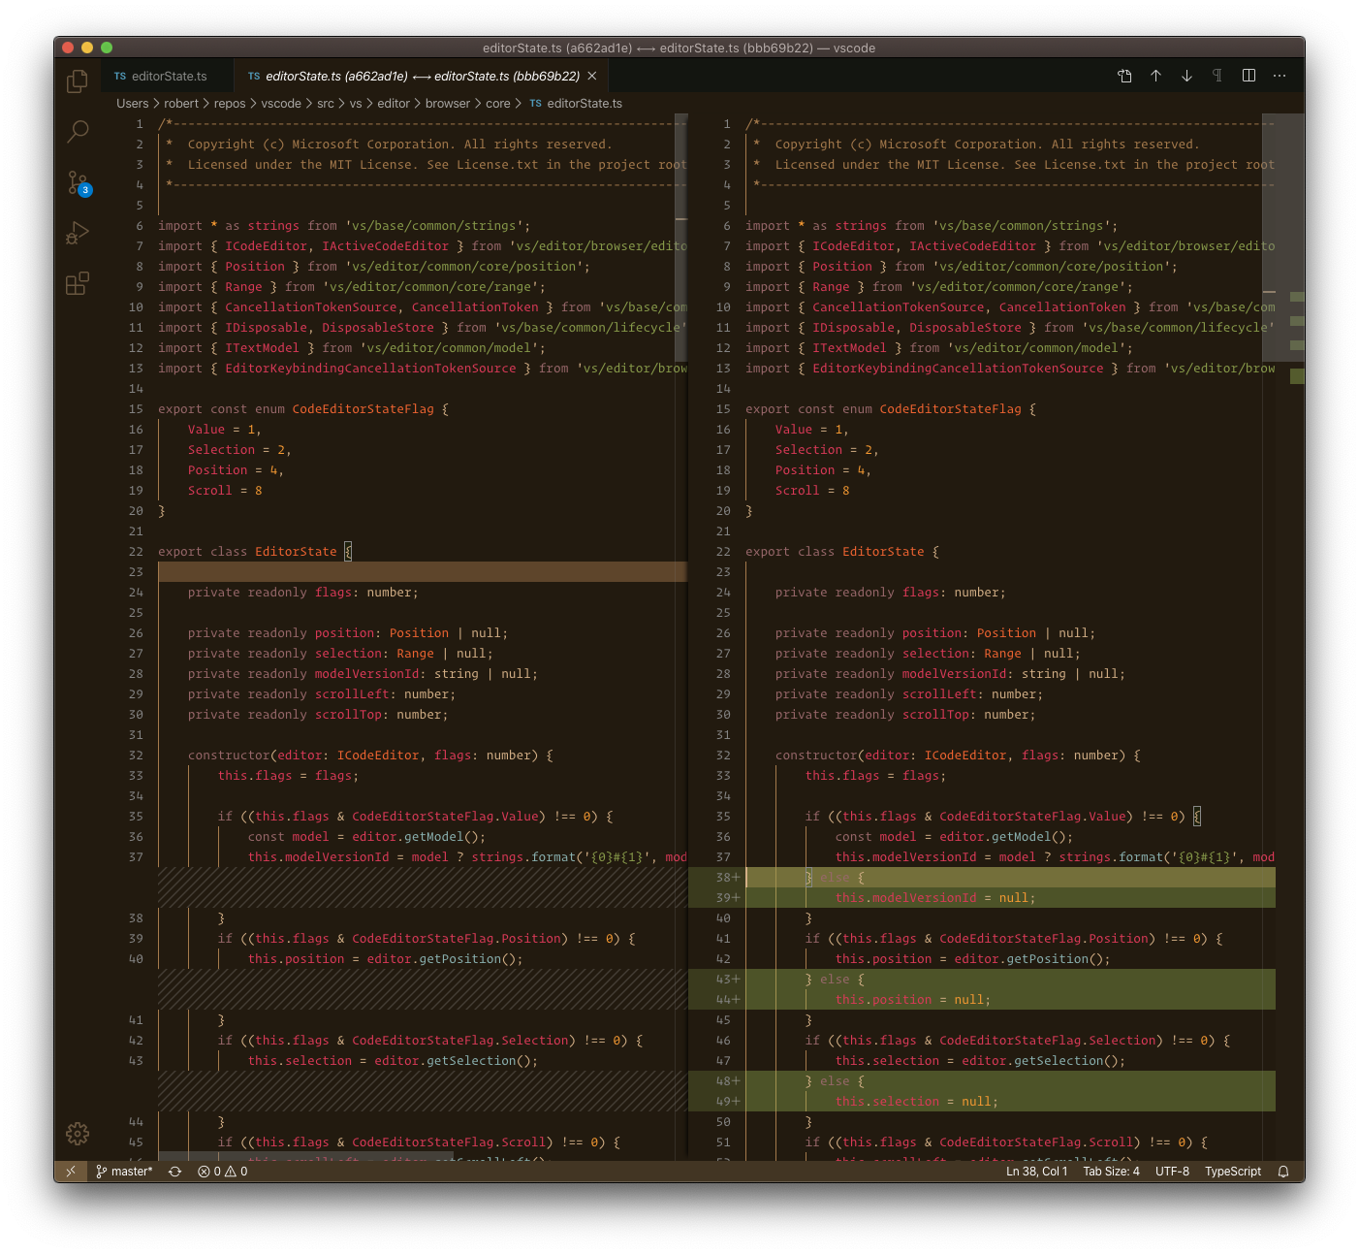Click the UTF-8 encoding indicator

(1172, 1172)
